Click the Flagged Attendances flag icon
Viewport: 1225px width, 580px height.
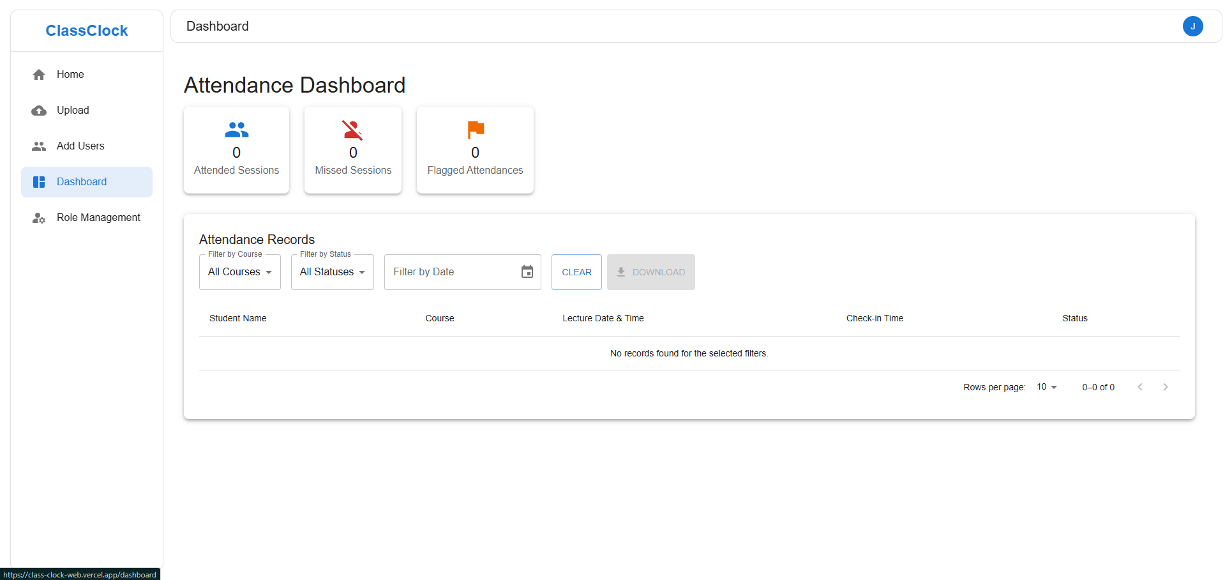[475, 129]
